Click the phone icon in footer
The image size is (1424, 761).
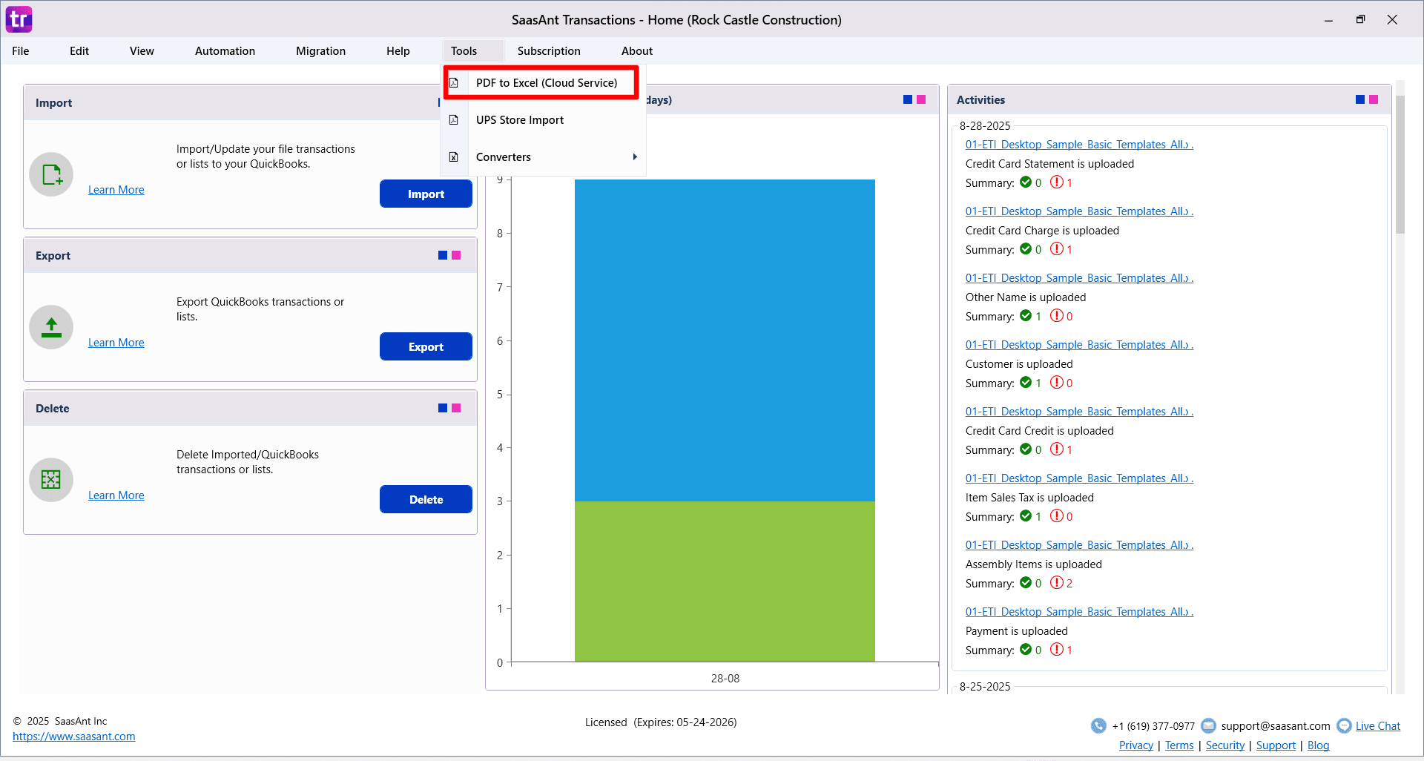pos(1098,725)
